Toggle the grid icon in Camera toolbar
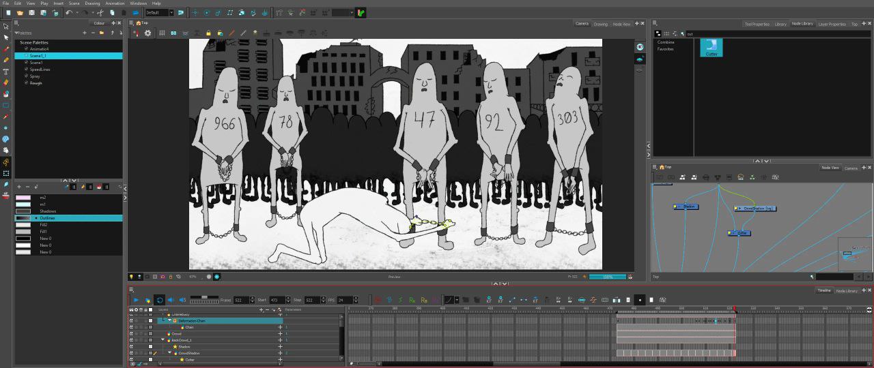The height and width of the screenshot is (368, 874). (162, 33)
